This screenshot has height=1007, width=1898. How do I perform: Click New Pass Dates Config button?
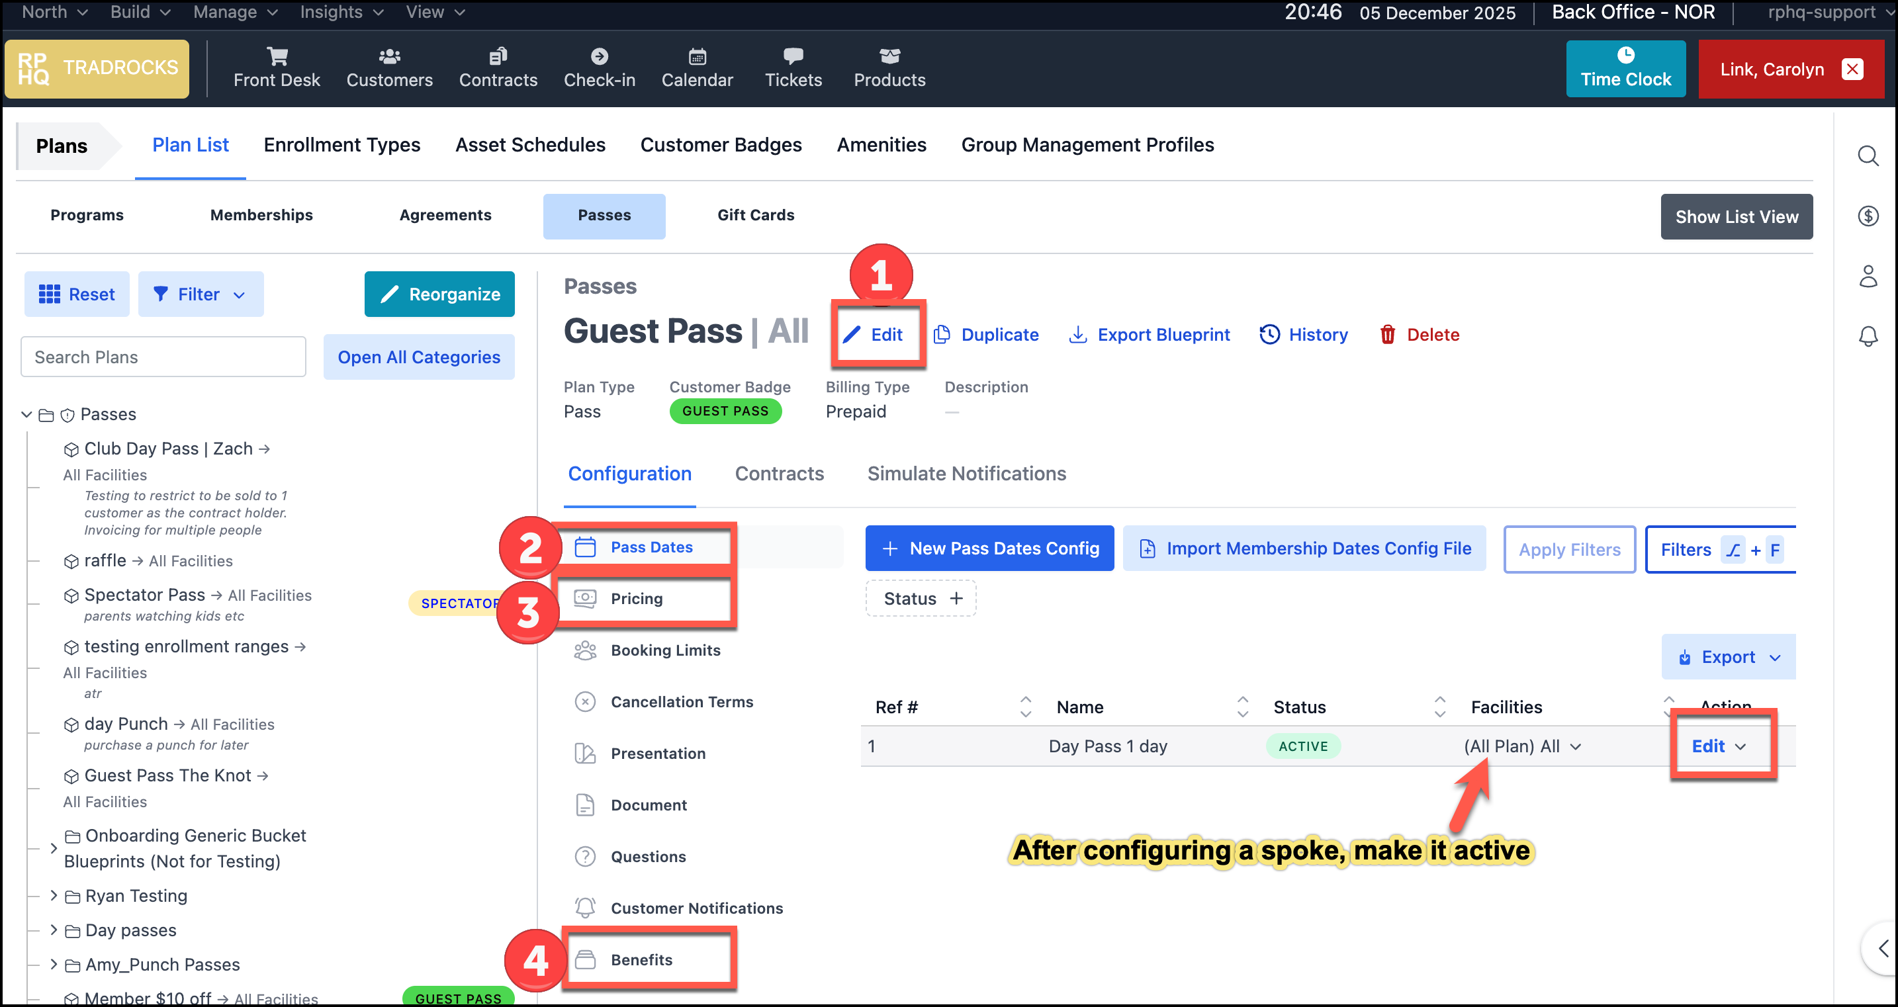click(989, 548)
